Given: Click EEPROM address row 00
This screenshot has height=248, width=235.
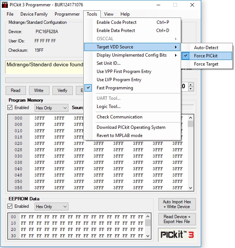Looking at the screenshot, I should point(13,217).
